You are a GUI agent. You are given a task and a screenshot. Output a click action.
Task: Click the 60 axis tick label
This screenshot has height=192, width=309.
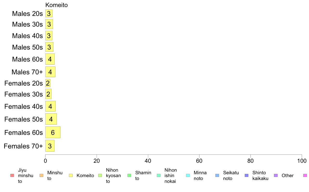[x=199, y=161]
